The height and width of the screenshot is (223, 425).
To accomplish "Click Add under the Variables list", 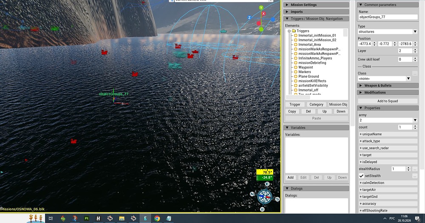I will pos(291,178).
